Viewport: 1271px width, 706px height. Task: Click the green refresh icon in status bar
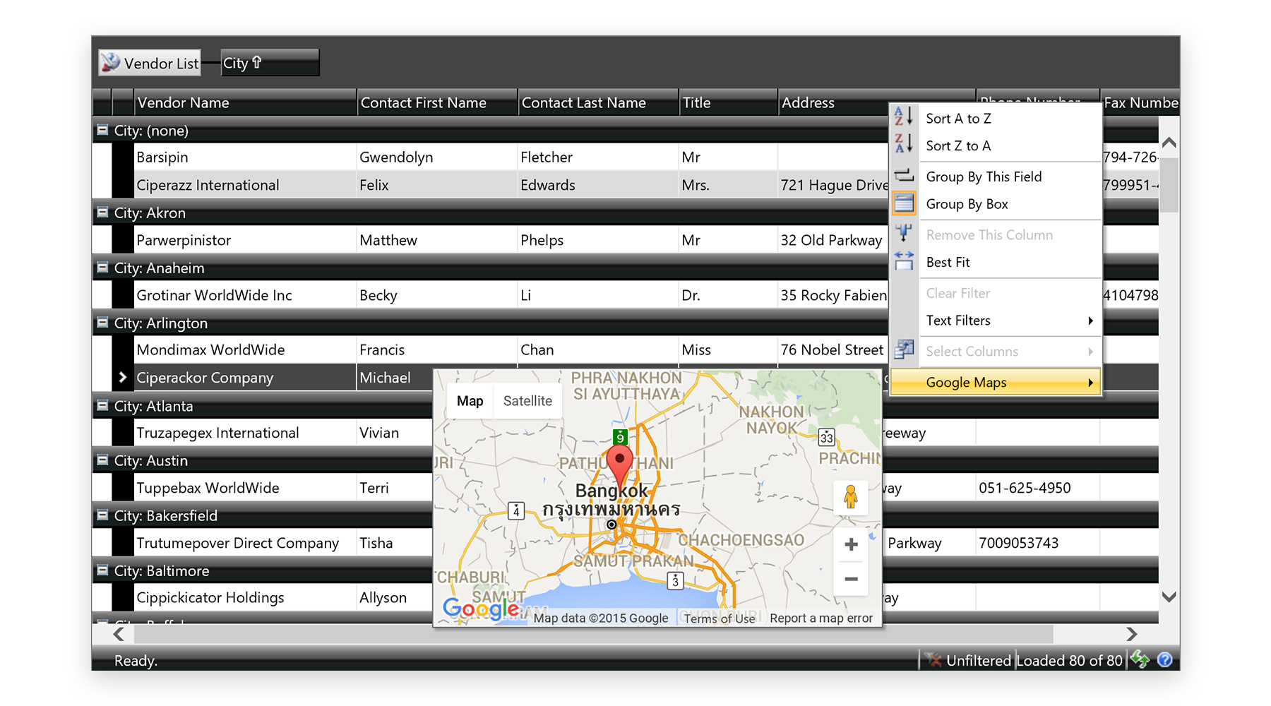[x=1140, y=659]
